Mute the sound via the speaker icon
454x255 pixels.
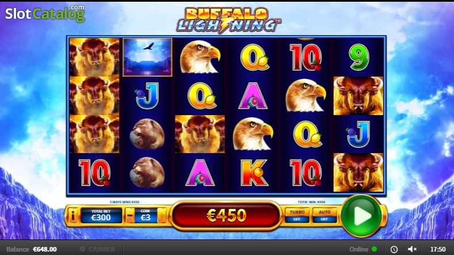click(412, 249)
